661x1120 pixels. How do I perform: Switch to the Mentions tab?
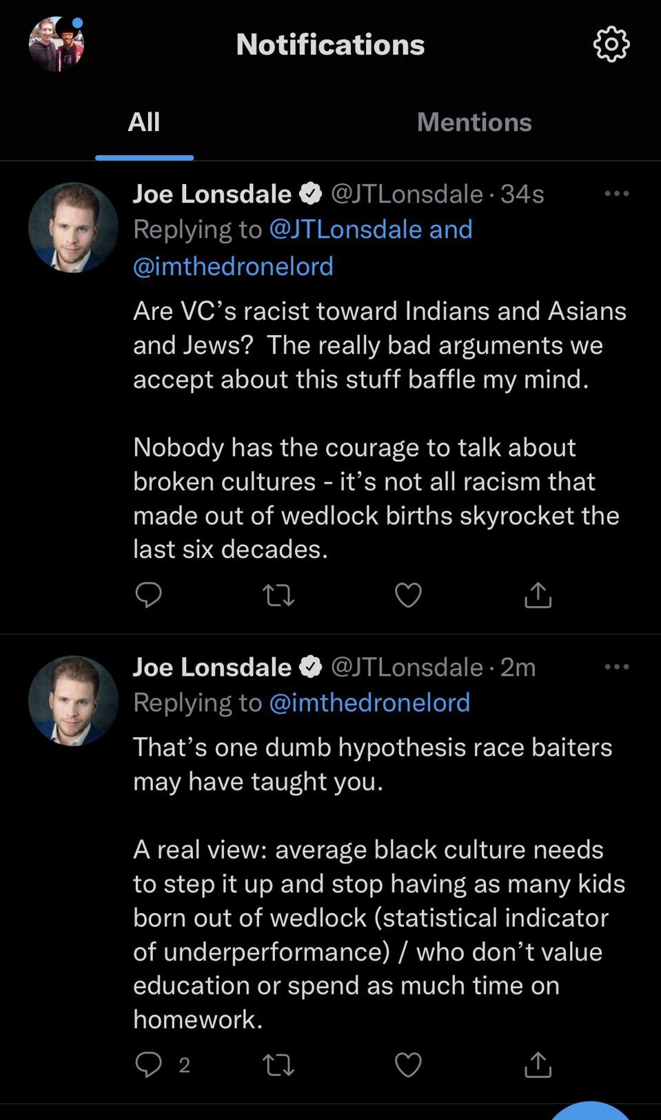(x=474, y=122)
